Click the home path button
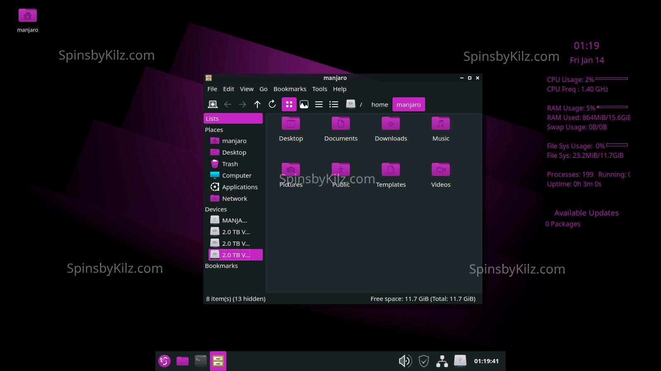This screenshot has width=661, height=371. [x=379, y=104]
